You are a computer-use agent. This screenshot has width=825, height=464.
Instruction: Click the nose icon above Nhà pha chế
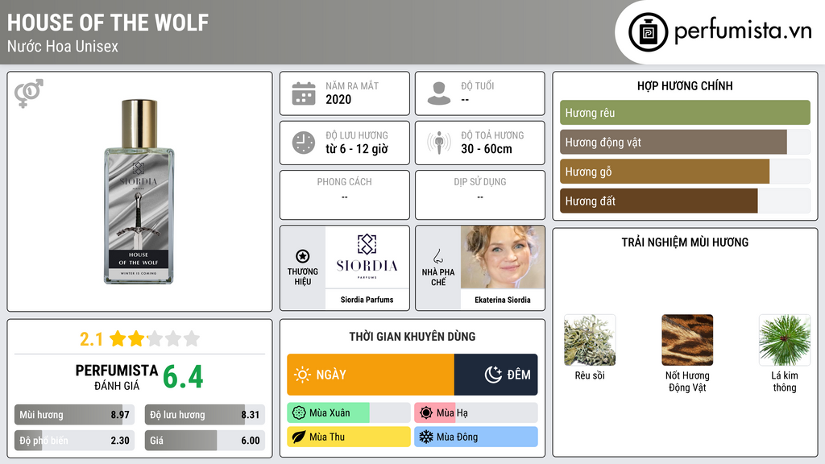[x=437, y=256]
